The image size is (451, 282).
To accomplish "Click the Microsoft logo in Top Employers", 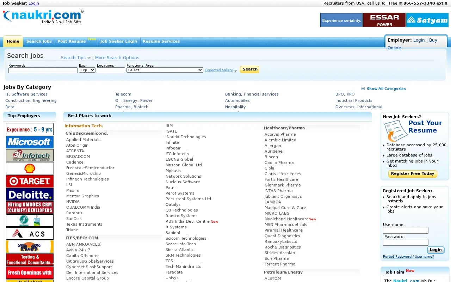I will coord(30,142).
